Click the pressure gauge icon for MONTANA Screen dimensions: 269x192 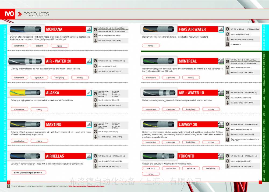95,29
